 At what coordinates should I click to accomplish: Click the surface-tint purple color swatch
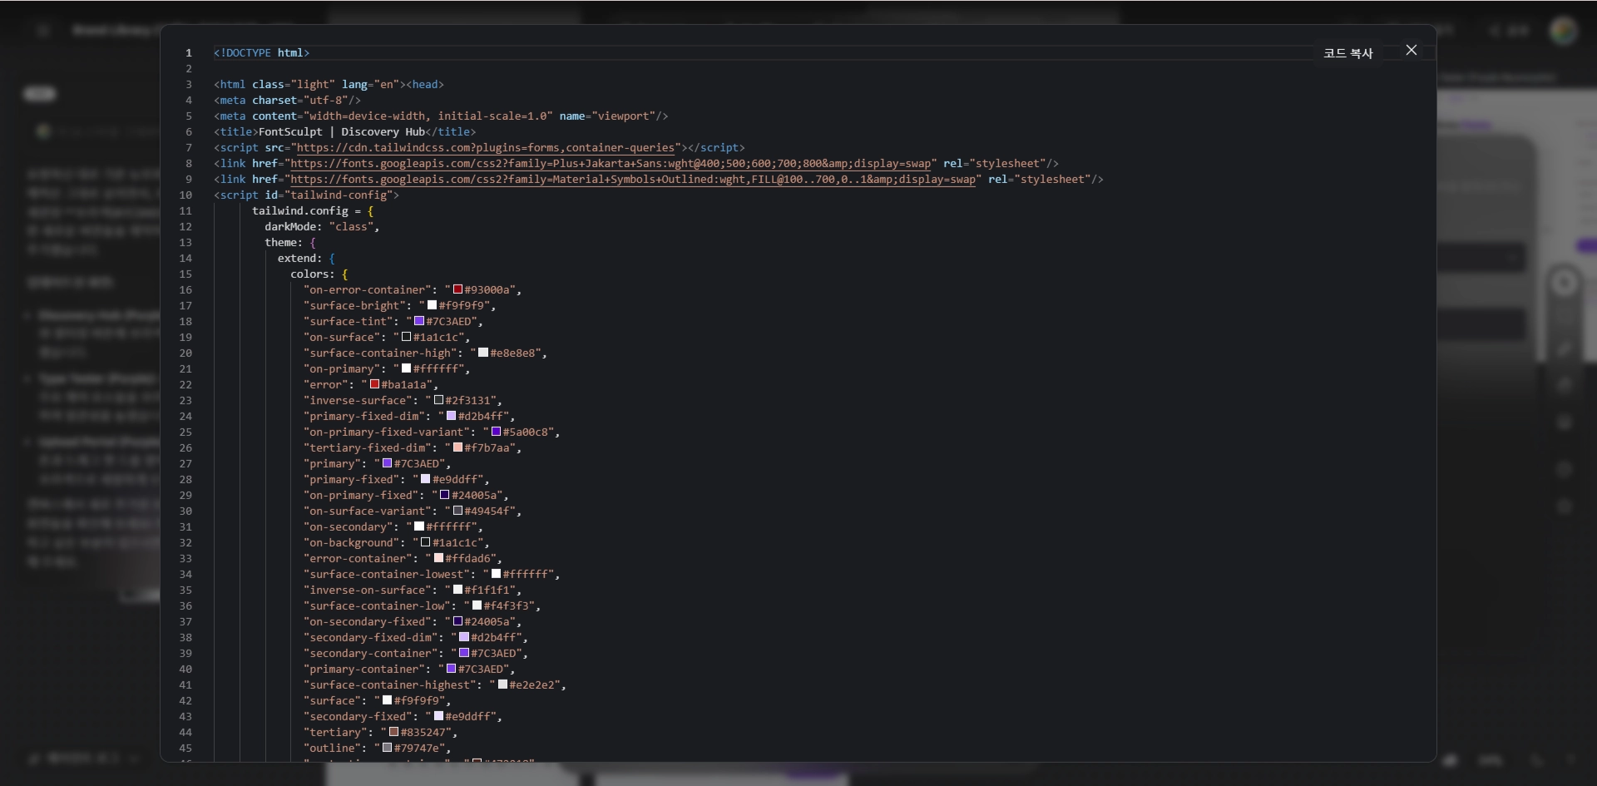419,322
